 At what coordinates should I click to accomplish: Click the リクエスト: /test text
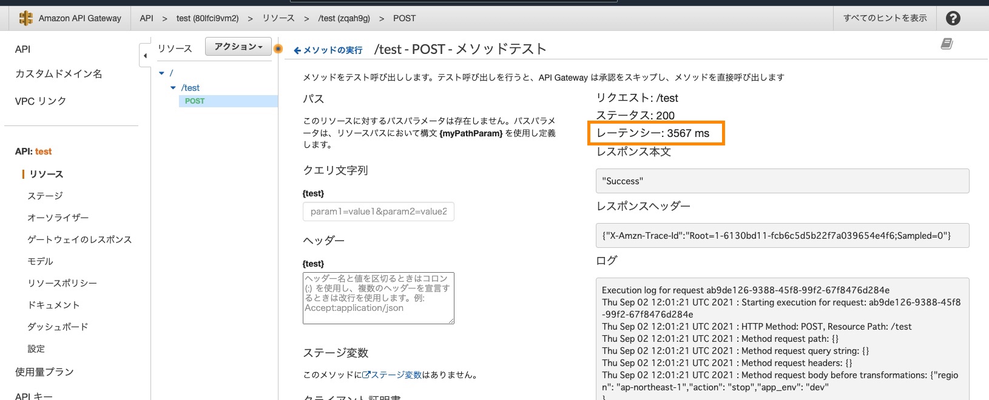tap(637, 98)
